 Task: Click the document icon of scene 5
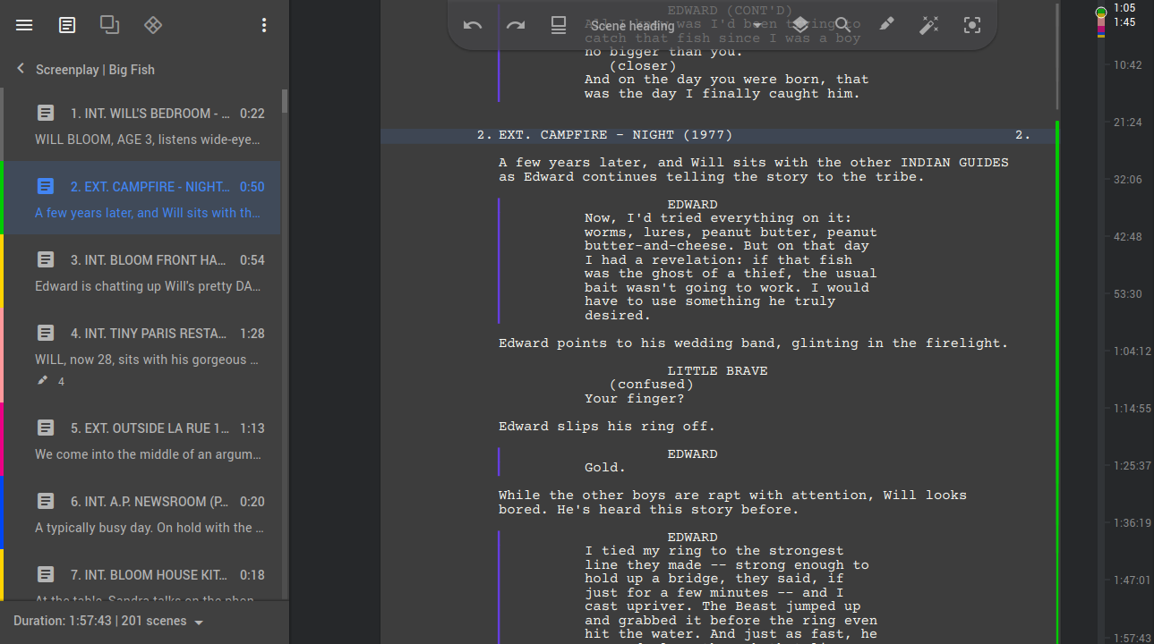point(46,428)
